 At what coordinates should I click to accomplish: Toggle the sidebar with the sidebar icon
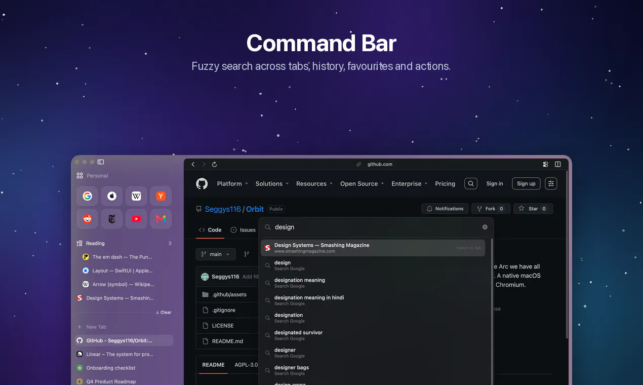click(101, 162)
